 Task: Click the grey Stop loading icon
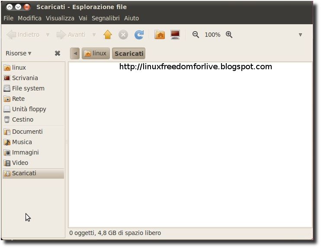(x=123, y=35)
